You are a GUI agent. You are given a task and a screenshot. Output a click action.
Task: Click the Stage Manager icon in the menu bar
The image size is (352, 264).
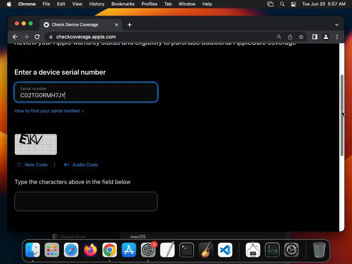tap(270, 4)
